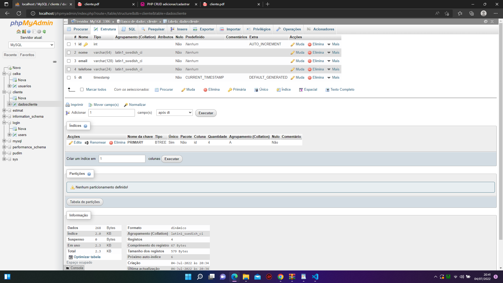Open File Explorer from the taskbar
The width and height of the screenshot is (503, 283).
pyautogui.click(x=246, y=277)
